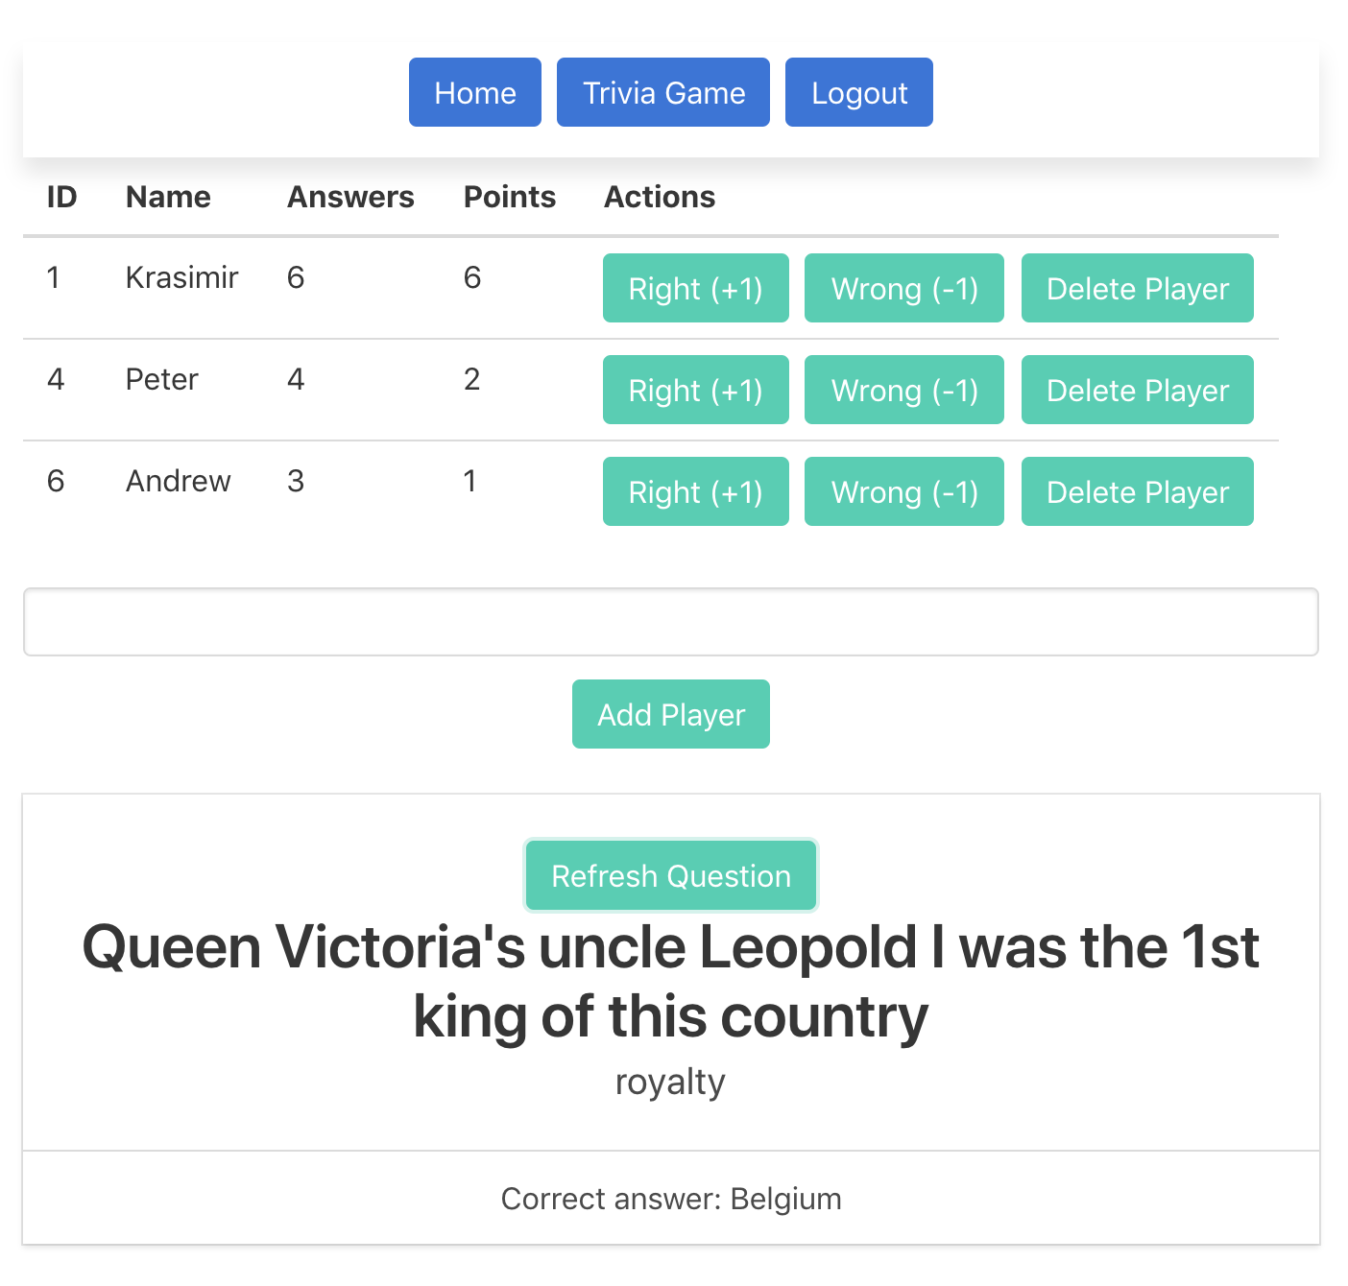Mark Krasimir's answer as Wrong (-1)
The height and width of the screenshot is (1286, 1348).
coord(904,288)
